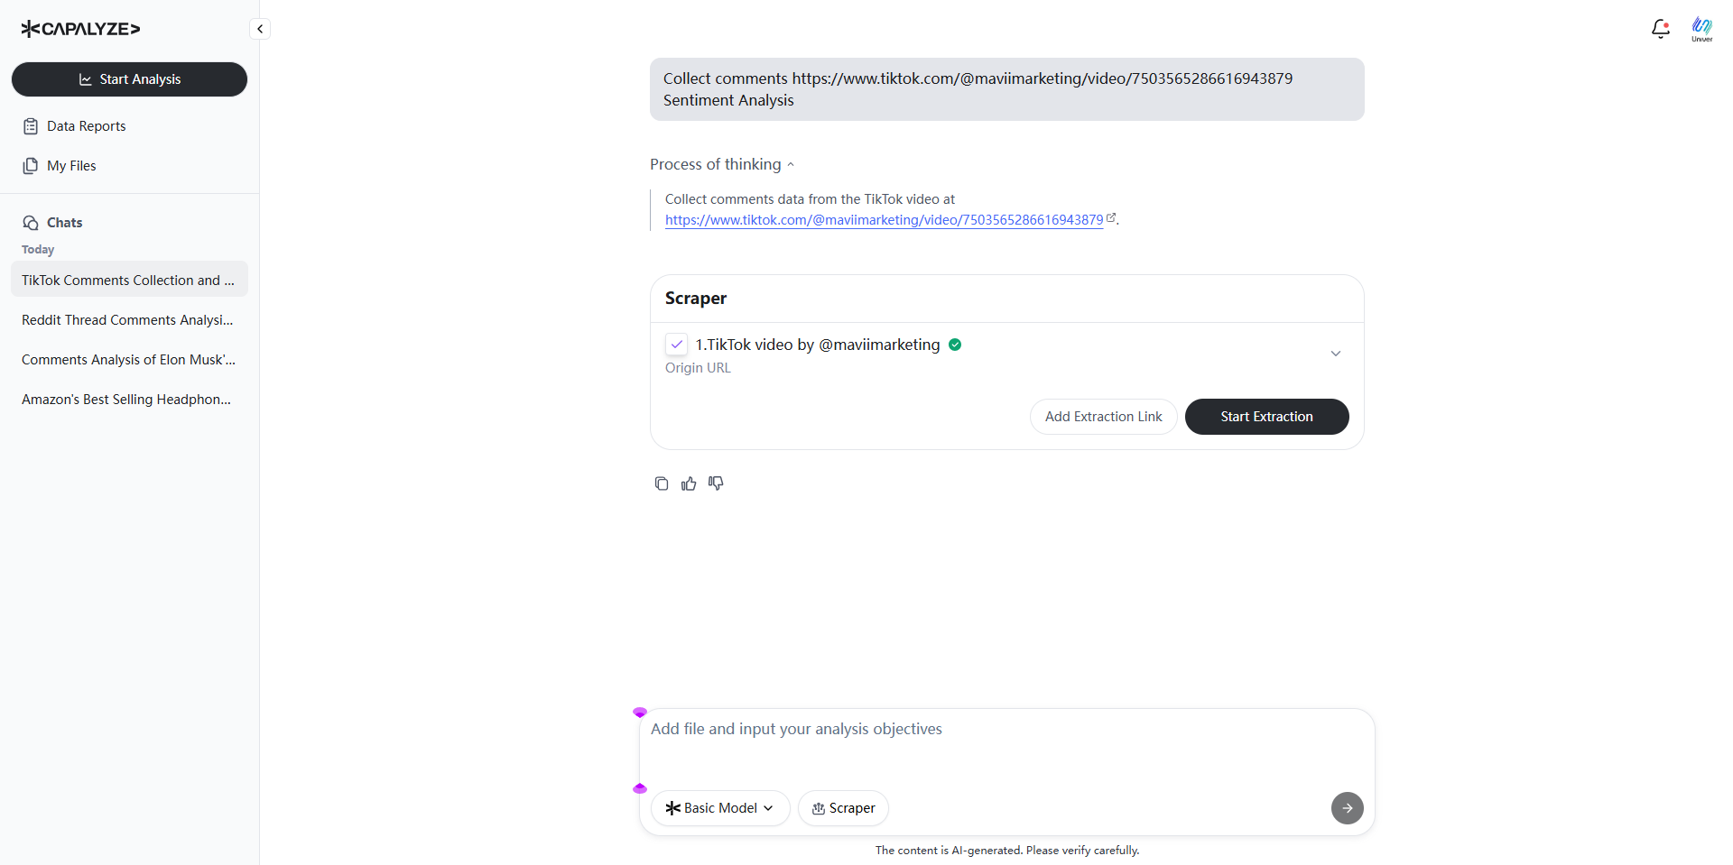Viewport: 1733px width, 865px height.
Task: Click Add Extraction Link
Action: coord(1103,417)
